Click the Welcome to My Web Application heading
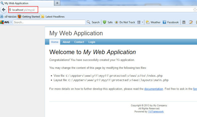The image size is (197, 117). tap(93, 52)
